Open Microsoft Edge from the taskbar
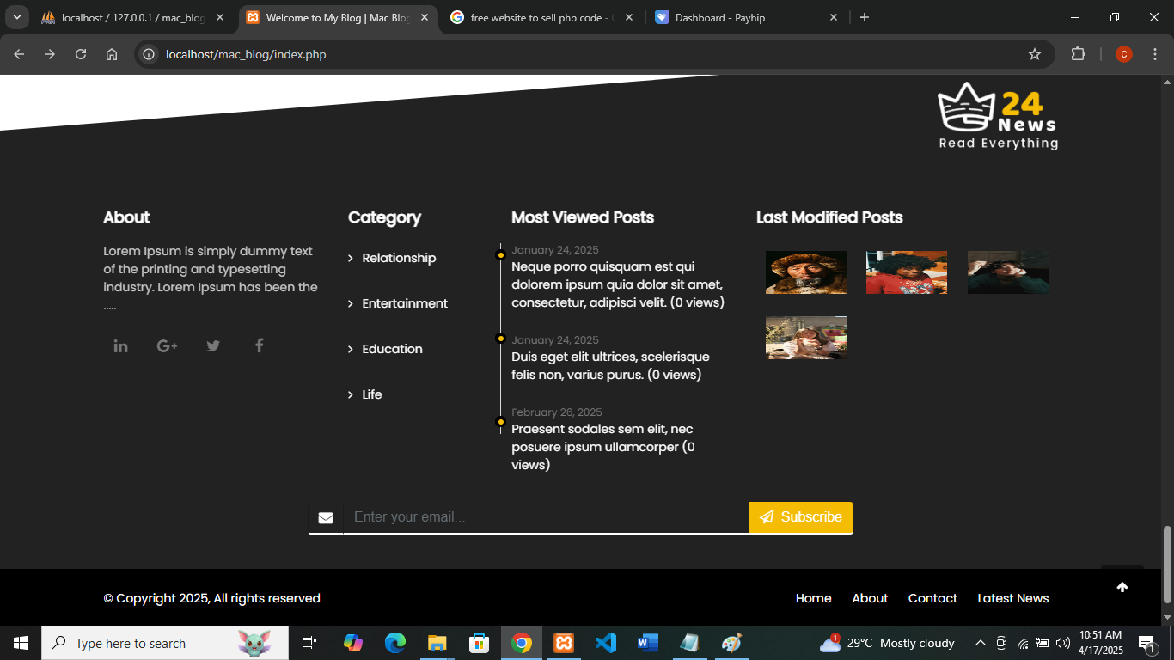This screenshot has height=660, width=1174. 394,643
